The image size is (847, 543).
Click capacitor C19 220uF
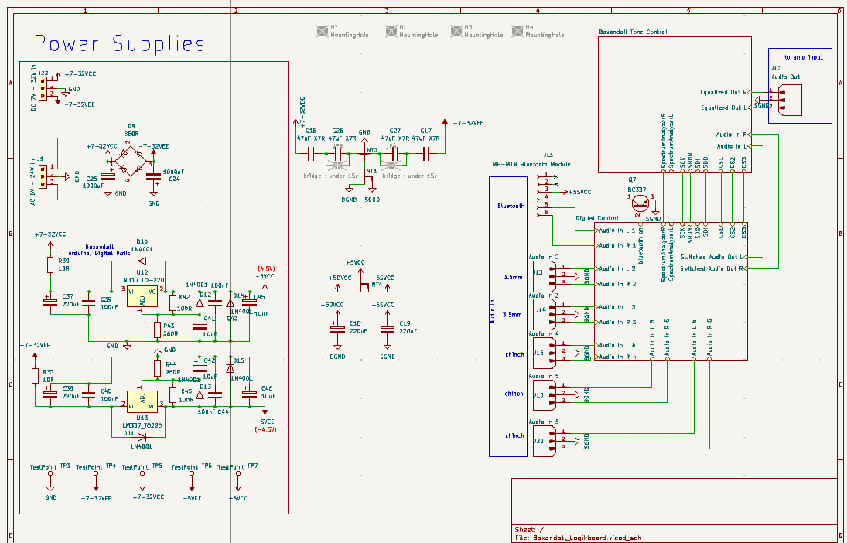tap(388, 328)
